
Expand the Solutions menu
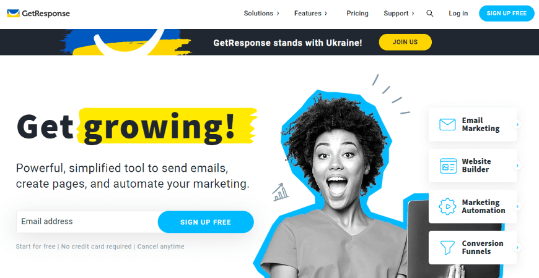261,14
